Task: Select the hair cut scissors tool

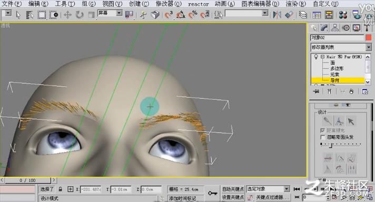Action: coord(339,121)
